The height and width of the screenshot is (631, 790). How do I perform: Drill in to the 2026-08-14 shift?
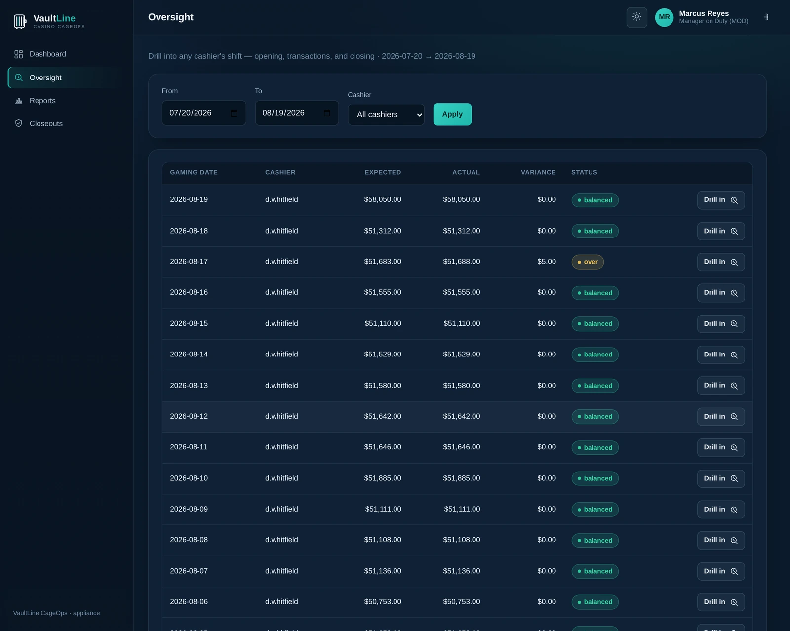click(721, 355)
